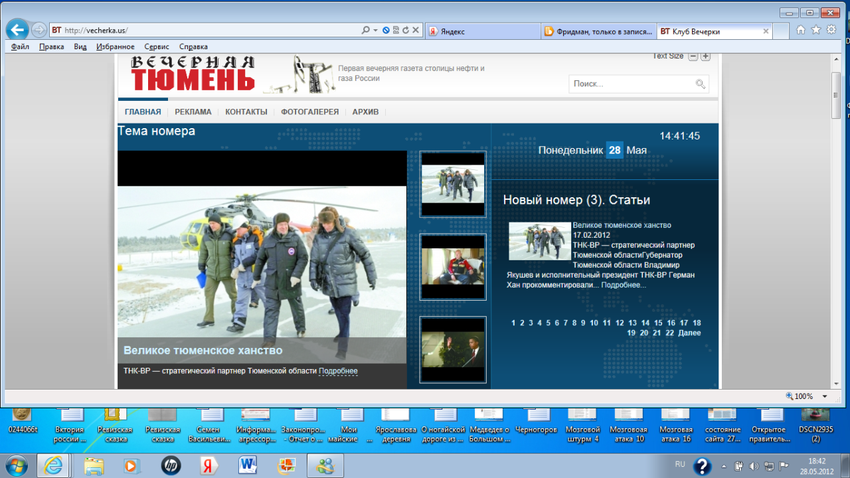The width and height of the screenshot is (850, 478).
Task: Go to pagination page 10
Action: point(594,323)
